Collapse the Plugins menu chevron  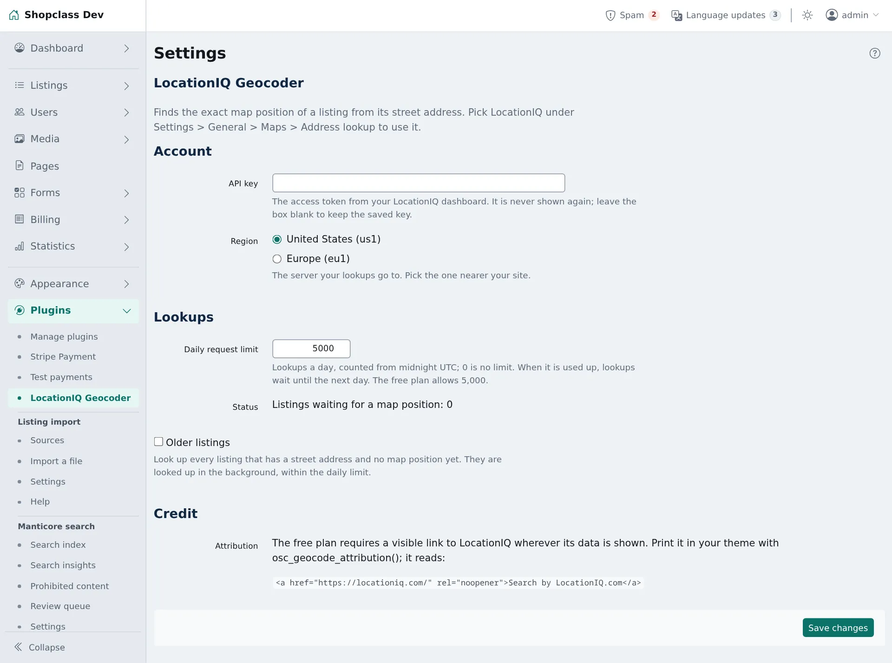[126, 311]
